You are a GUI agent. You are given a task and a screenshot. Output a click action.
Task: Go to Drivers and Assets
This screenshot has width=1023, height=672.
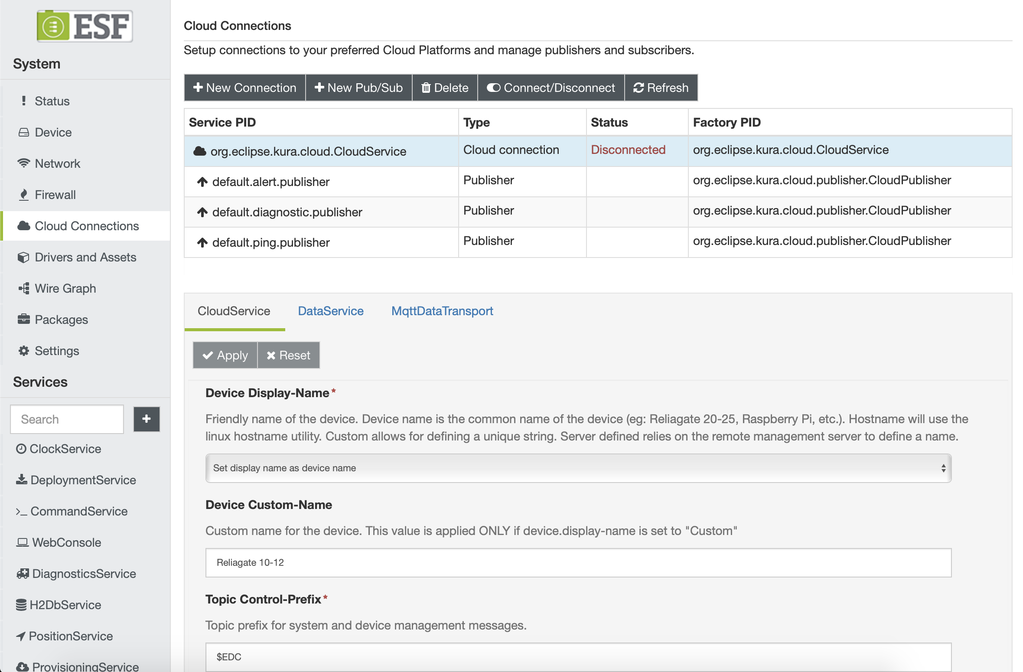pyautogui.click(x=85, y=257)
